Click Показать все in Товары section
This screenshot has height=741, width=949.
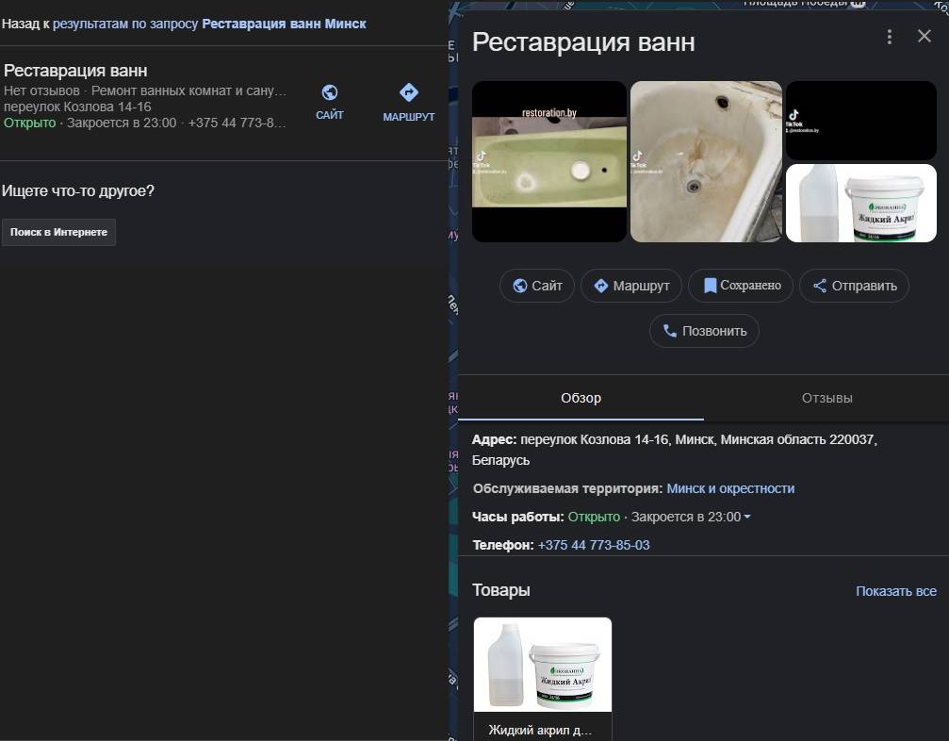[895, 591]
